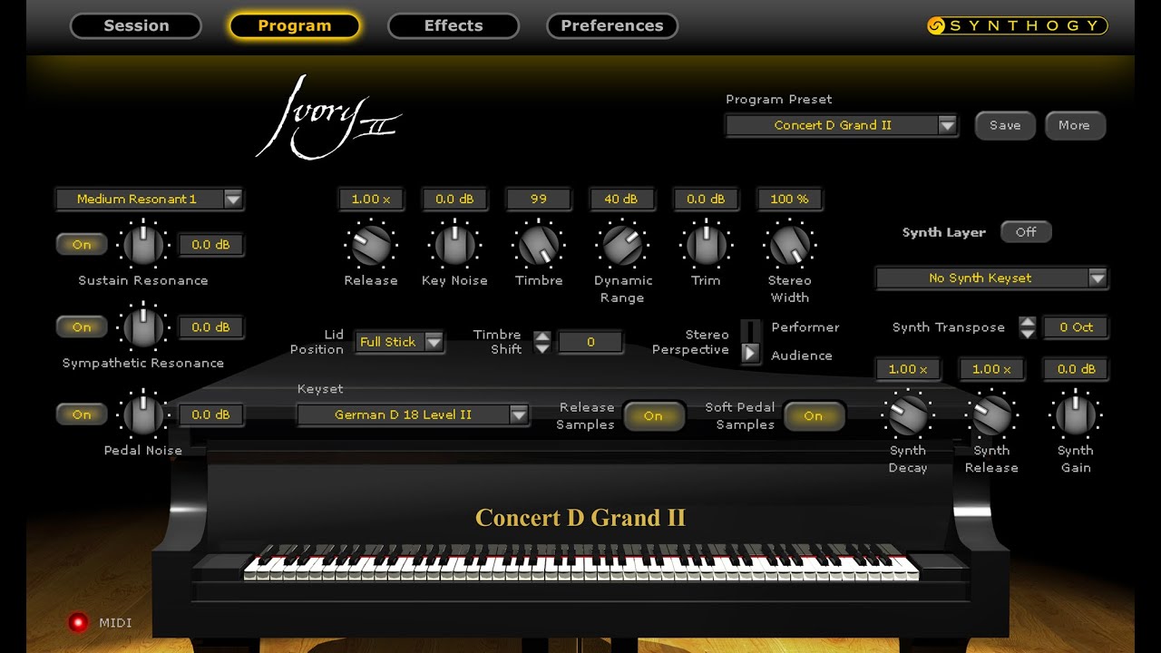The height and width of the screenshot is (653, 1161).
Task: Go to the Preferences tab
Action: pos(612,25)
